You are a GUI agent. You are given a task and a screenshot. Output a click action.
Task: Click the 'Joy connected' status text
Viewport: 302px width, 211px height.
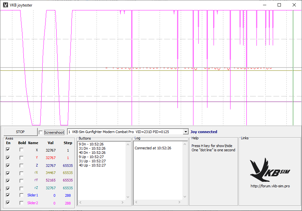pos(204,132)
